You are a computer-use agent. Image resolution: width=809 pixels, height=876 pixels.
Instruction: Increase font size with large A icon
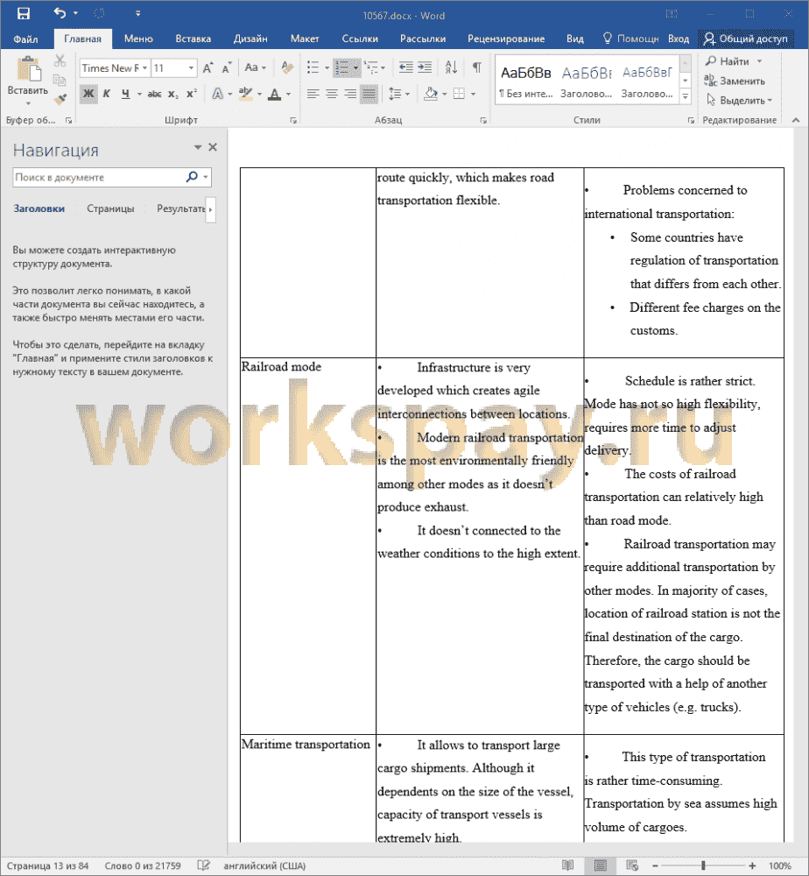coord(208,68)
